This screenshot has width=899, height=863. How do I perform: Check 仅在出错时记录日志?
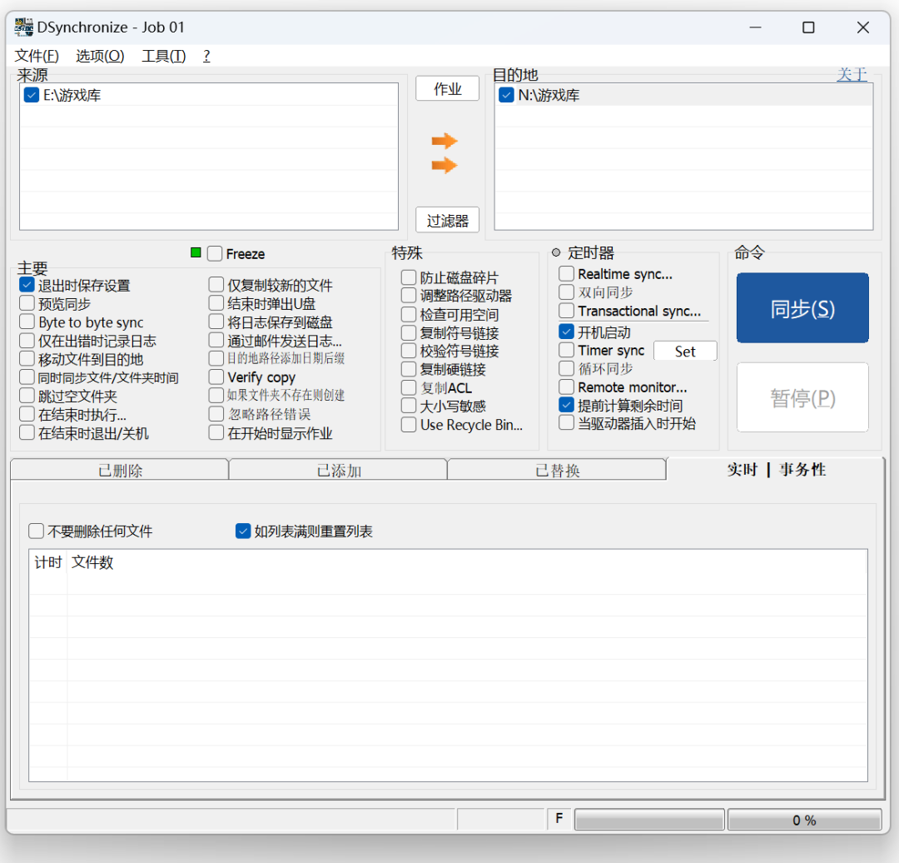(27, 340)
